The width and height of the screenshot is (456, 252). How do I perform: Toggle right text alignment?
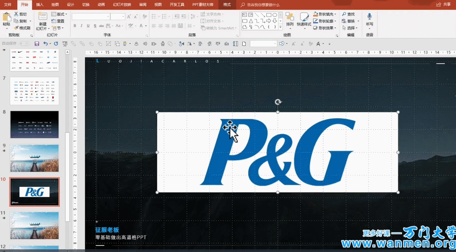167,26
